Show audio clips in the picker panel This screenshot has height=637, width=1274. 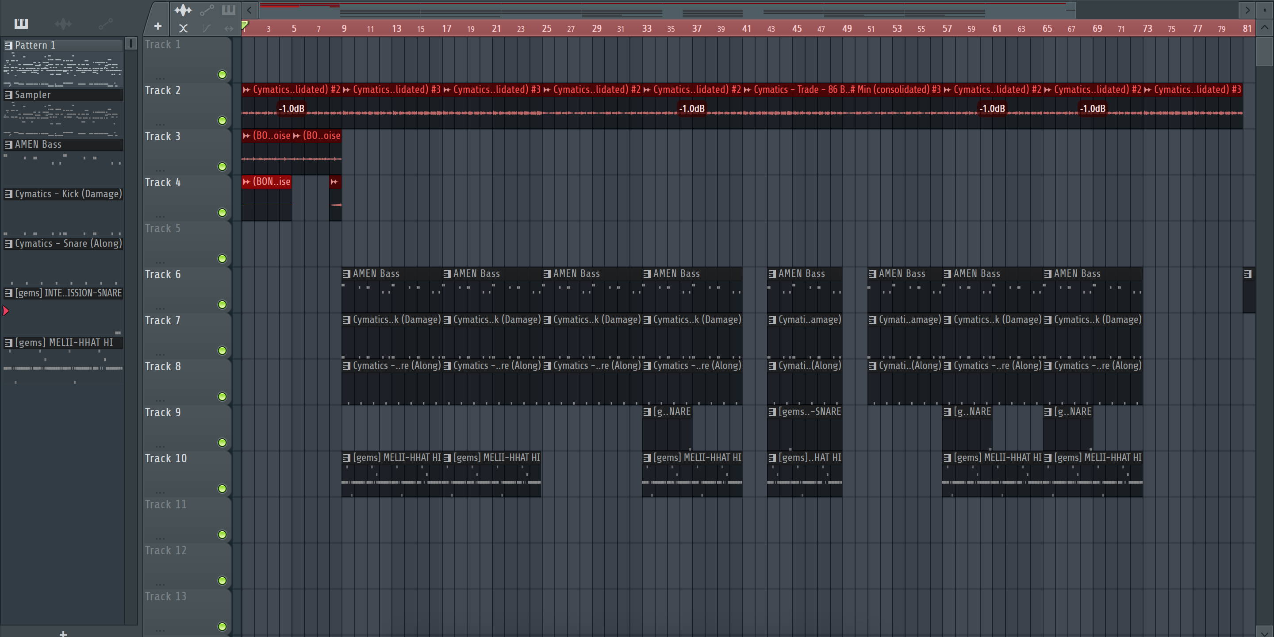click(x=63, y=23)
